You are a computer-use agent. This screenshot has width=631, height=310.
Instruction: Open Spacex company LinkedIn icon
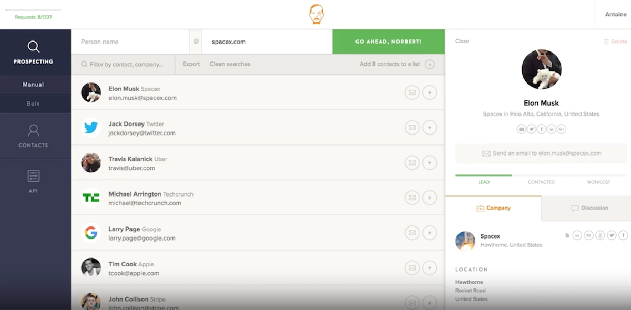pos(577,235)
